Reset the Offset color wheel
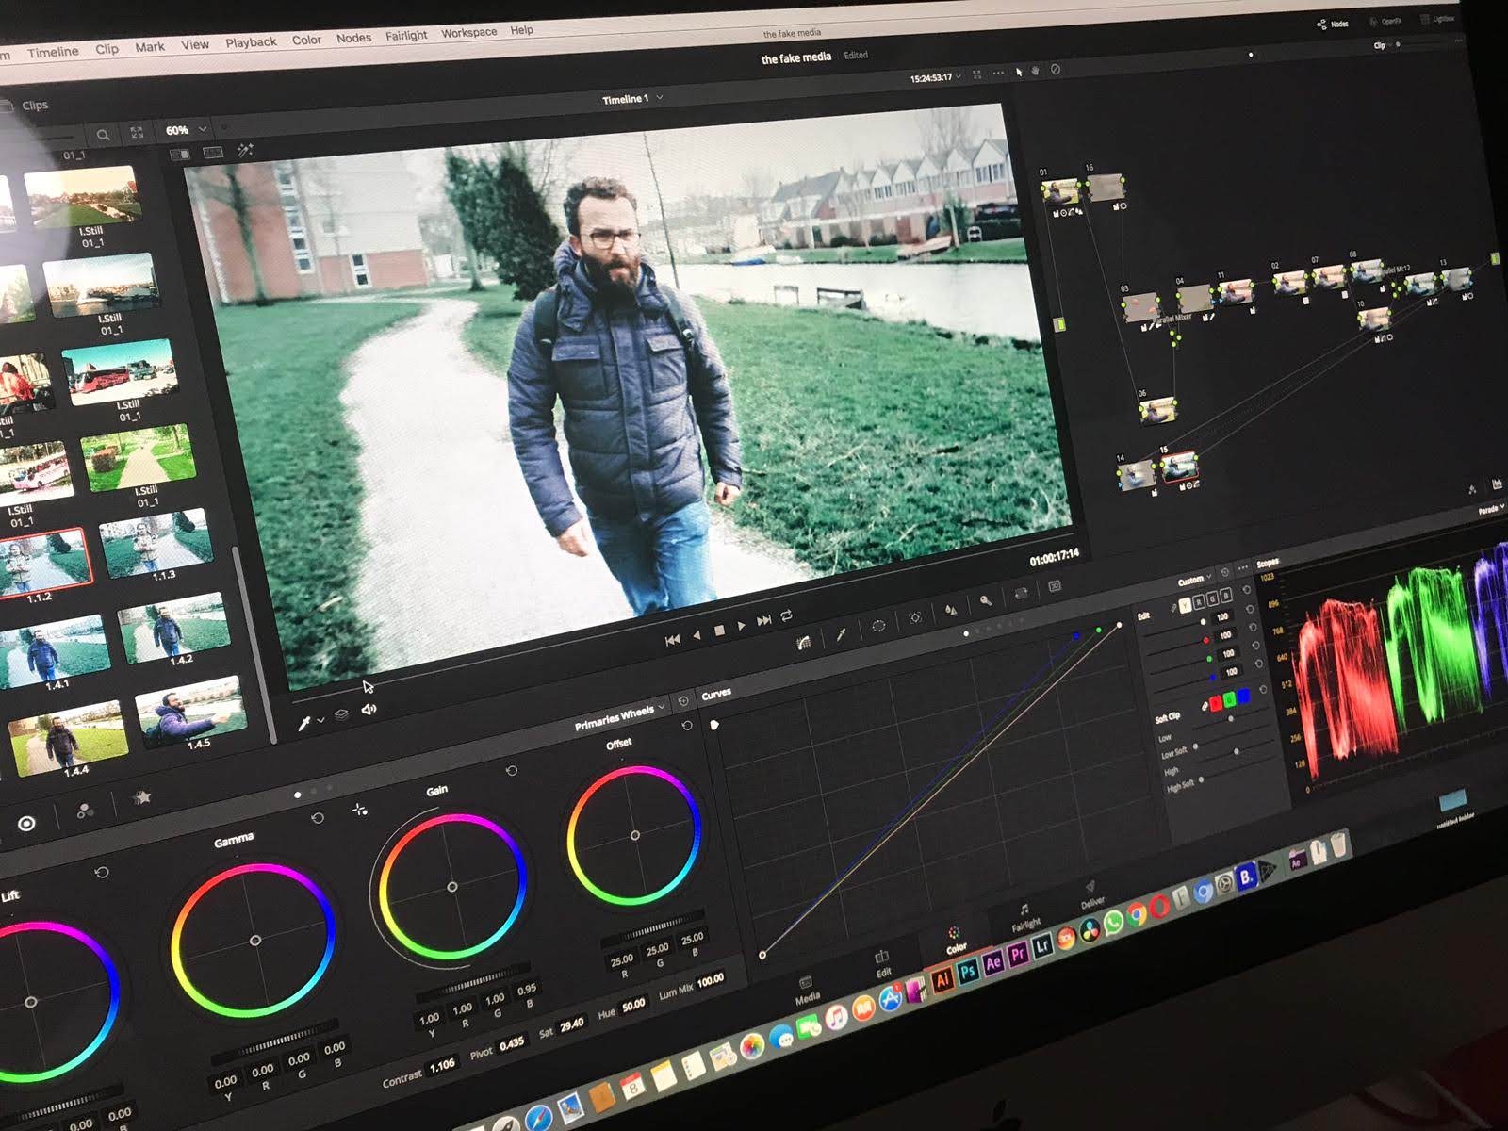The height and width of the screenshot is (1131, 1508). [687, 726]
